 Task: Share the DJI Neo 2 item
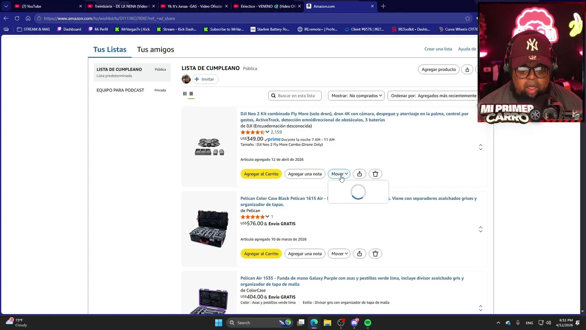click(x=359, y=174)
